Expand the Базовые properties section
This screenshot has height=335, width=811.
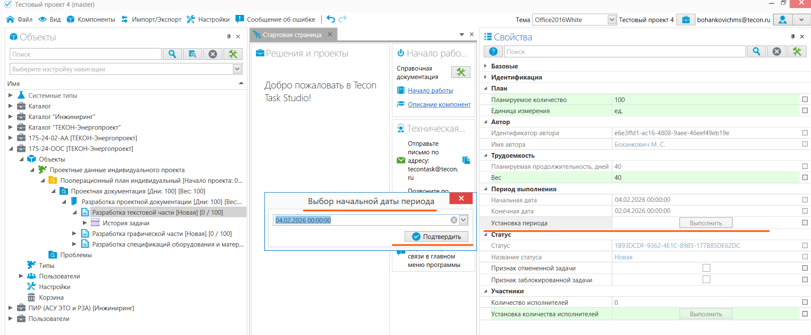coord(485,66)
